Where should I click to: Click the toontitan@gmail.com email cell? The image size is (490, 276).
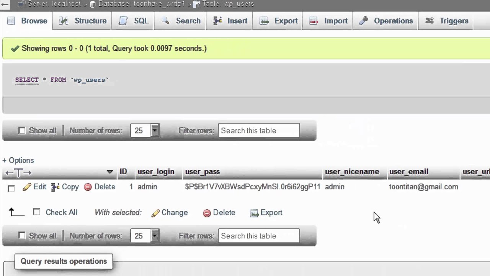(x=423, y=187)
